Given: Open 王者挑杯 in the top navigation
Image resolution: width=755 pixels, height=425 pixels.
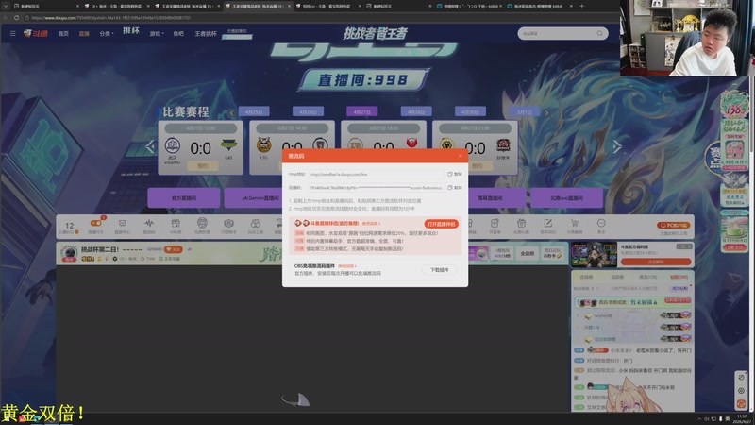Looking at the screenshot, I should [x=206, y=34].
